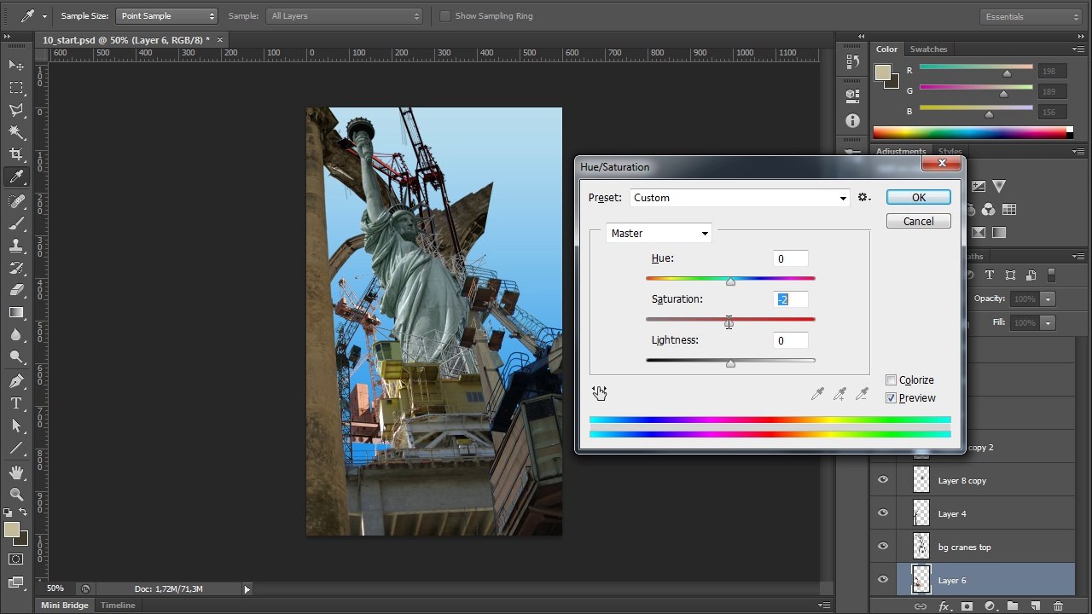Confirm Hue/Saturation with OK button
1092x614 pixels.
click(x=919, y=198)
